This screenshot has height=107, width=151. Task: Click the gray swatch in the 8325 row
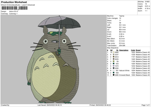114,59
